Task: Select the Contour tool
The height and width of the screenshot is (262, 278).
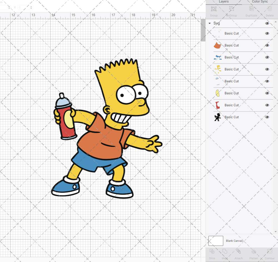Action: point(270,251)
